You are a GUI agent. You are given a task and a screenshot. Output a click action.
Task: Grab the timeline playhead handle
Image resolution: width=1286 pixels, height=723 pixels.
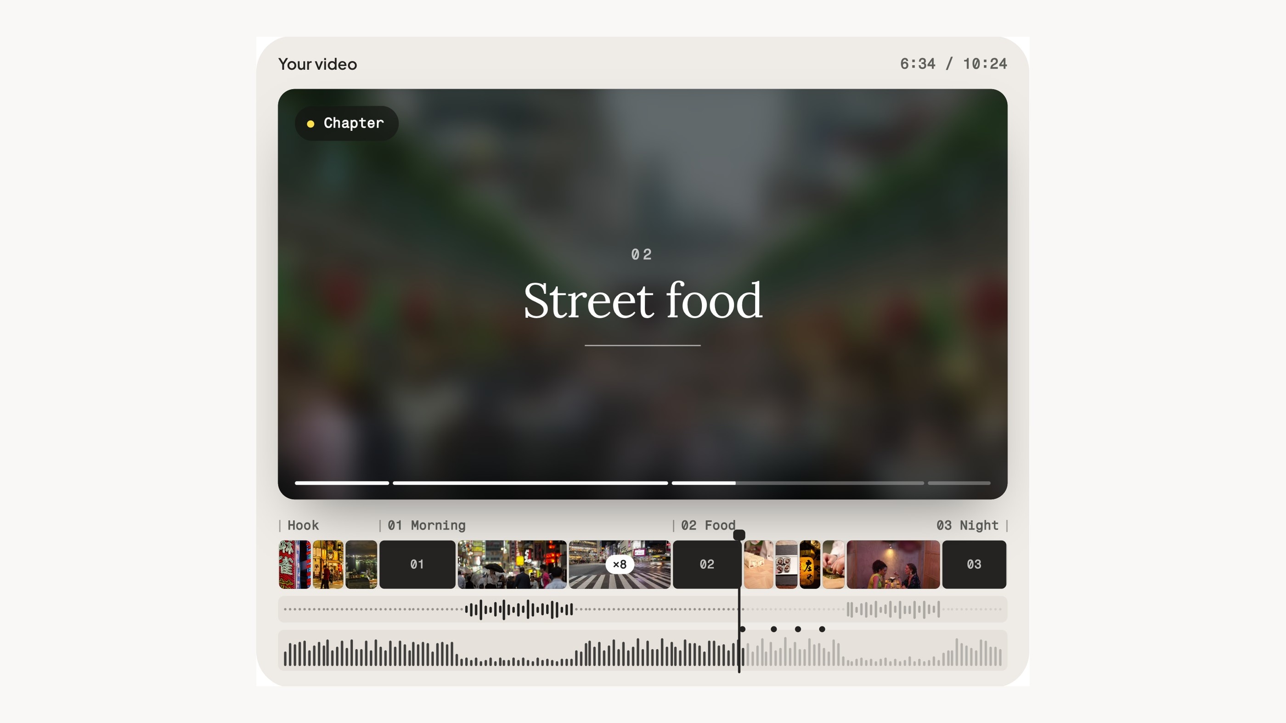739,535
